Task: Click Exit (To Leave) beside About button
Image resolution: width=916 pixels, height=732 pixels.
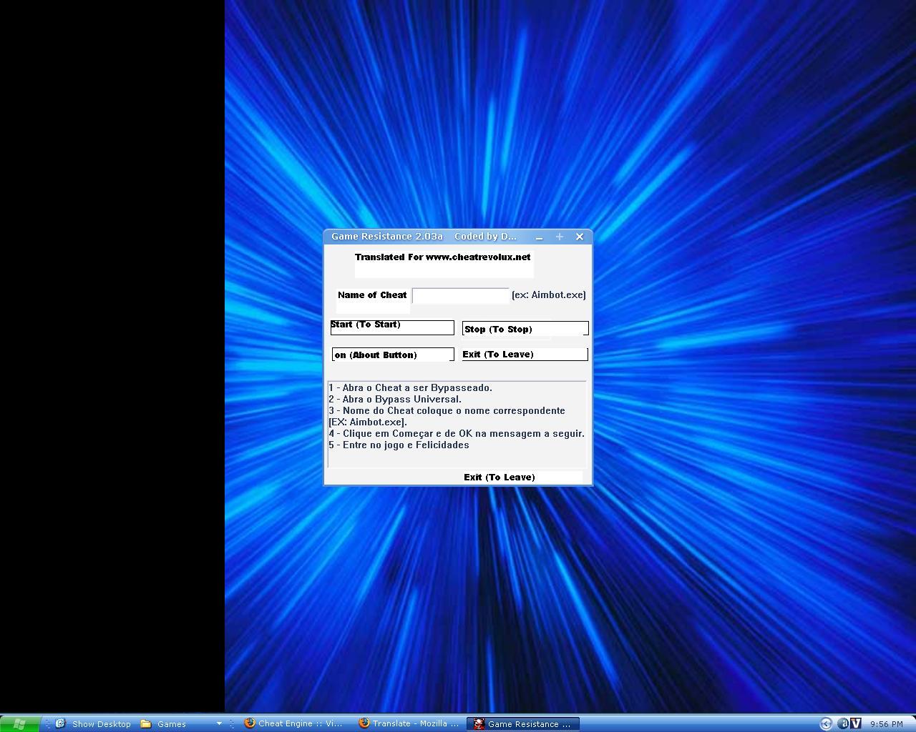Action: tap(525, 354)
